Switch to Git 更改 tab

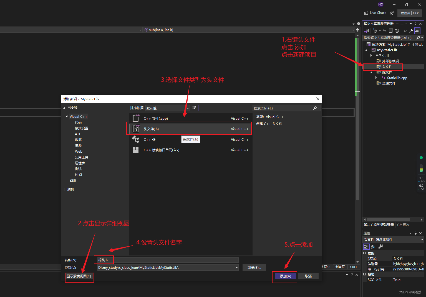tap(403, 225)
